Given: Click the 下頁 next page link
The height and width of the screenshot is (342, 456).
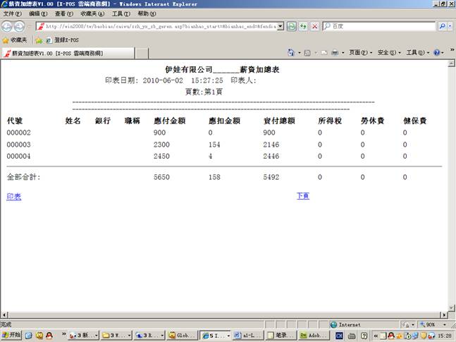Looking at the screenshot, I should (x=303, y=196).
